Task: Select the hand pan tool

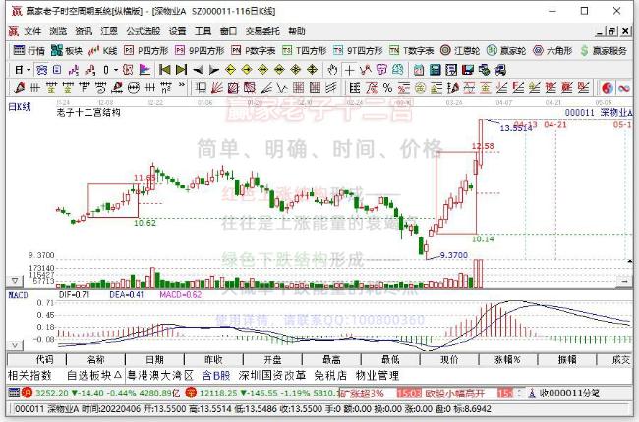Action: point(332,70)
